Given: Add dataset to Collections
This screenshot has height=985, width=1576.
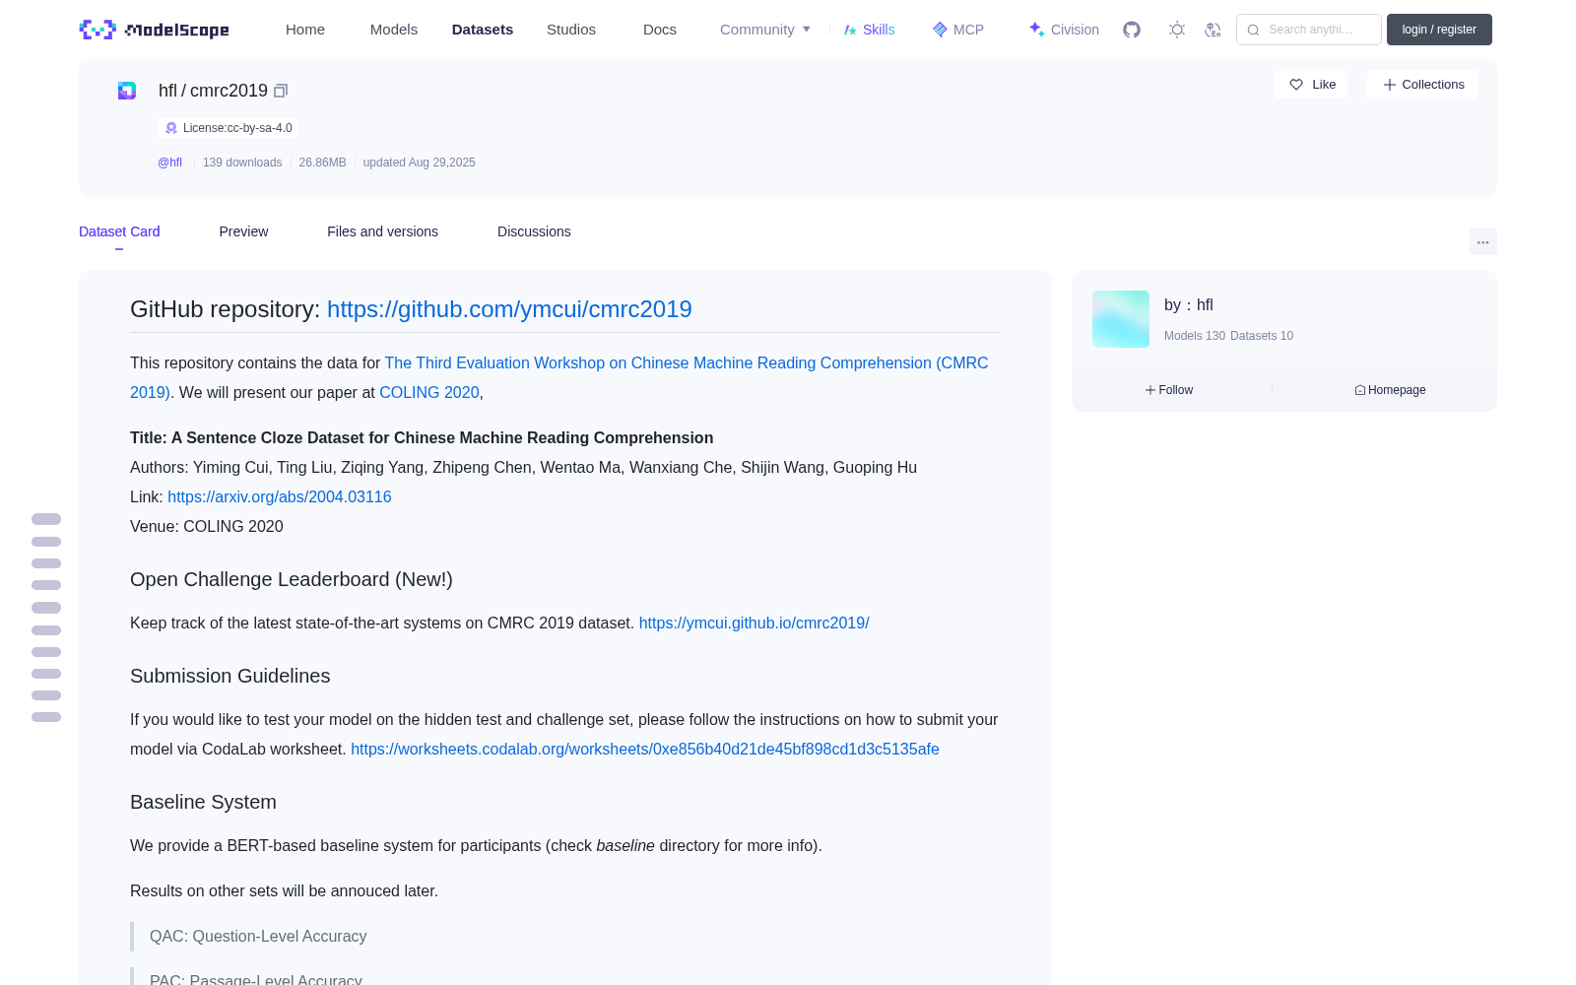Looking at the screenshot, I should coord(1422,85).
